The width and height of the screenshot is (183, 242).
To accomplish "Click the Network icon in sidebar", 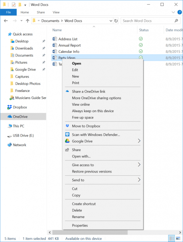I will tap(9, 145).
